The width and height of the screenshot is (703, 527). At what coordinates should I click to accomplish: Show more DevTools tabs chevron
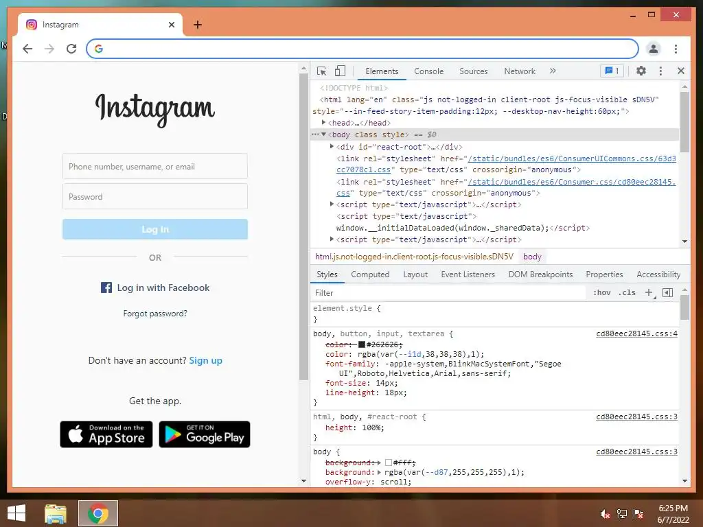(x=553, y=71)
